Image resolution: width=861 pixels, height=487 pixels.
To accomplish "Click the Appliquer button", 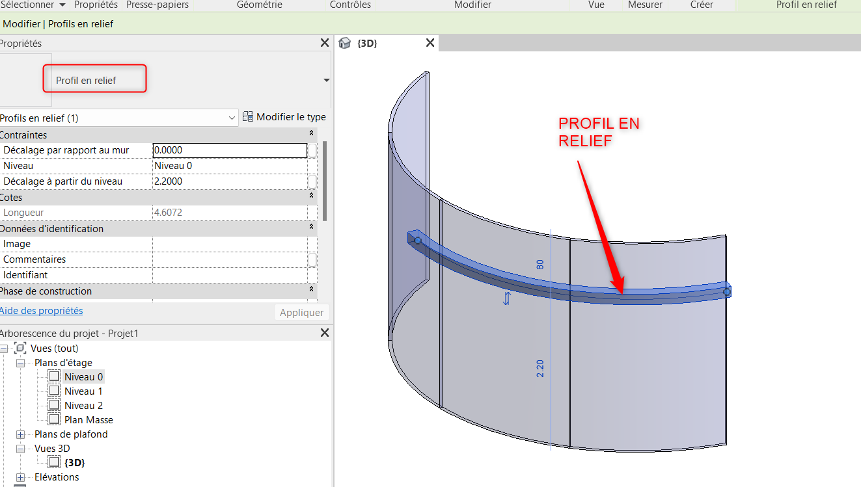I will (301, 312).
